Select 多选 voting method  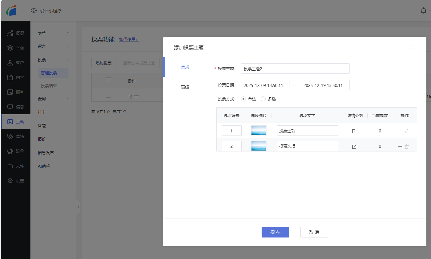tap(263, 99)
